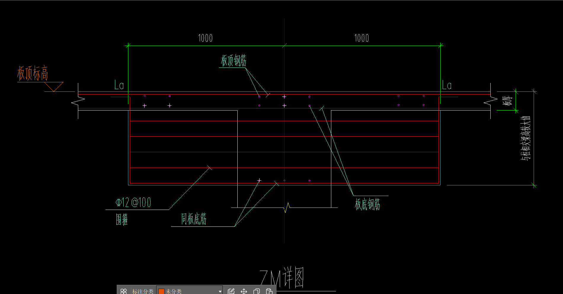Viewport: 563px width, 294px height.
Task: Select the left 1000 dimension value
Action: pos(205,38)
